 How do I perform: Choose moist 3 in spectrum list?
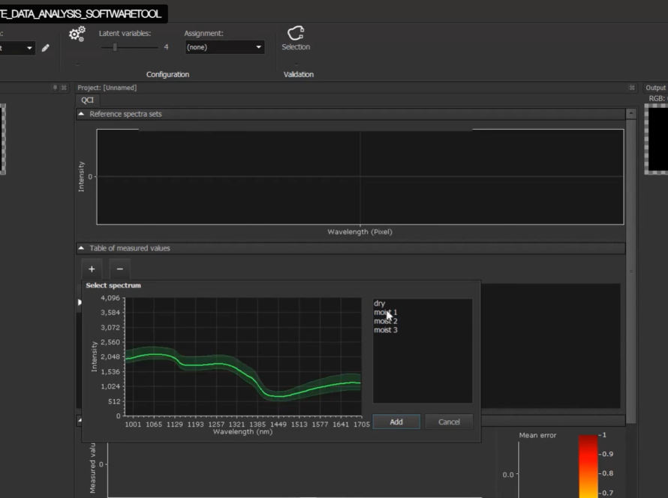click(386, 330)
